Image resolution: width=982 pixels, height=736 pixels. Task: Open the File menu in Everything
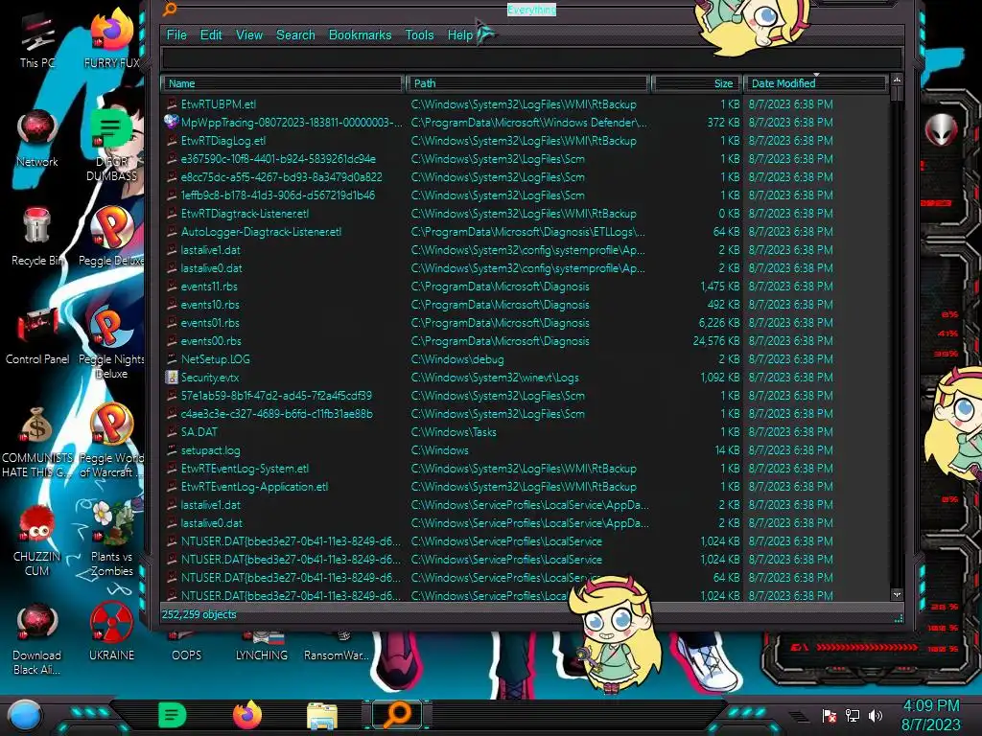pos(176,35)
